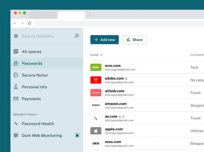
Task: Select the active white browser tab
Action: coord(71,15)
